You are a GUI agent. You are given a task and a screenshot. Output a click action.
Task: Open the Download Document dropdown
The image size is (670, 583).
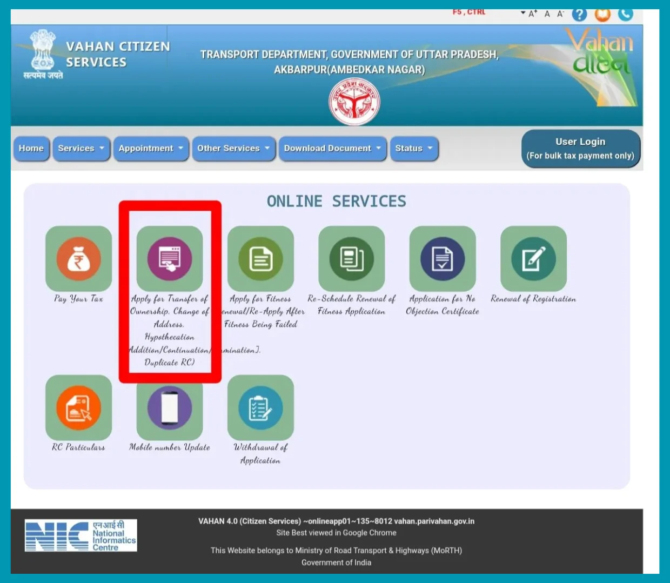click(332, 148)
